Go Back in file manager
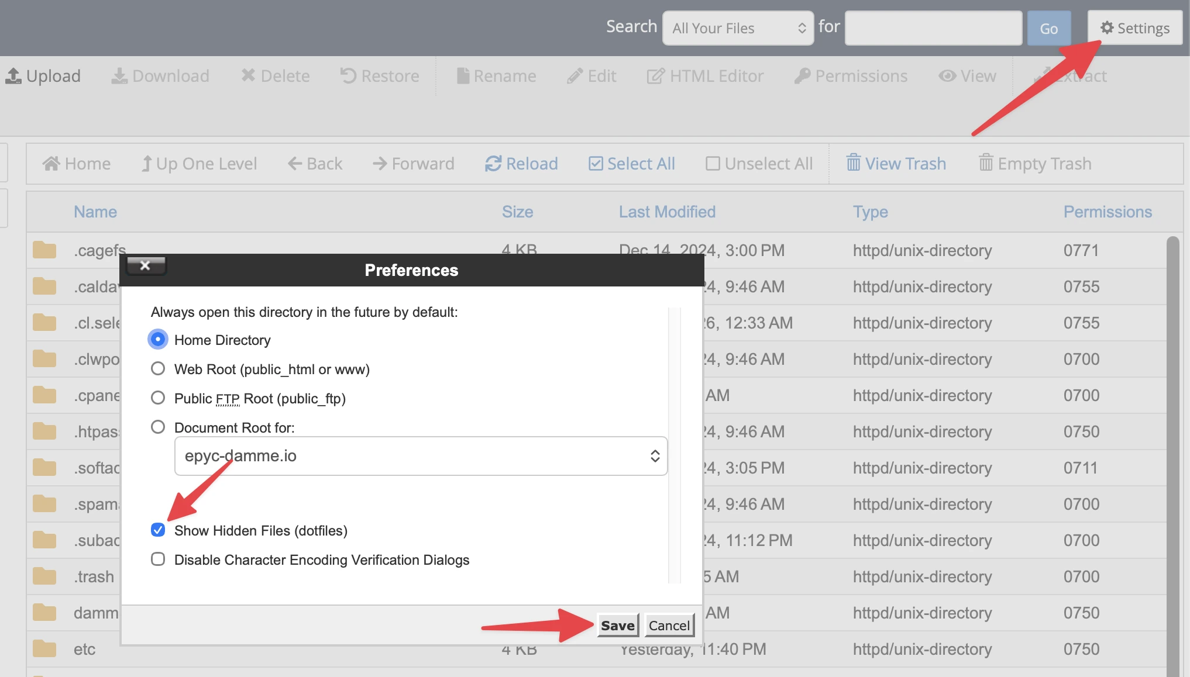1190x677 pixels. point(315,164)
